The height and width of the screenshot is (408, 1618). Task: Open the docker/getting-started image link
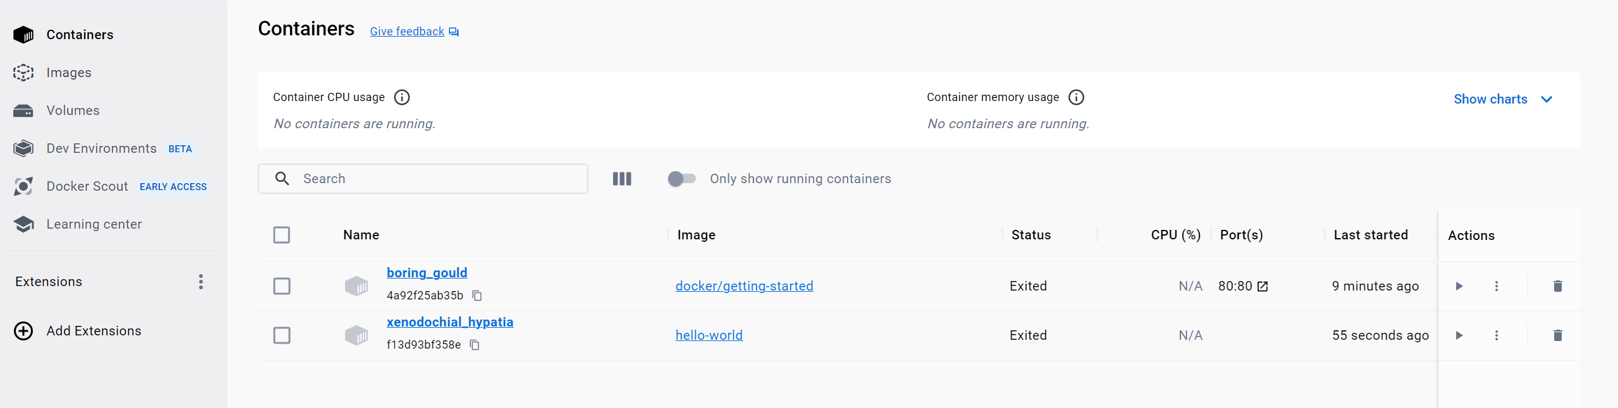744,286
